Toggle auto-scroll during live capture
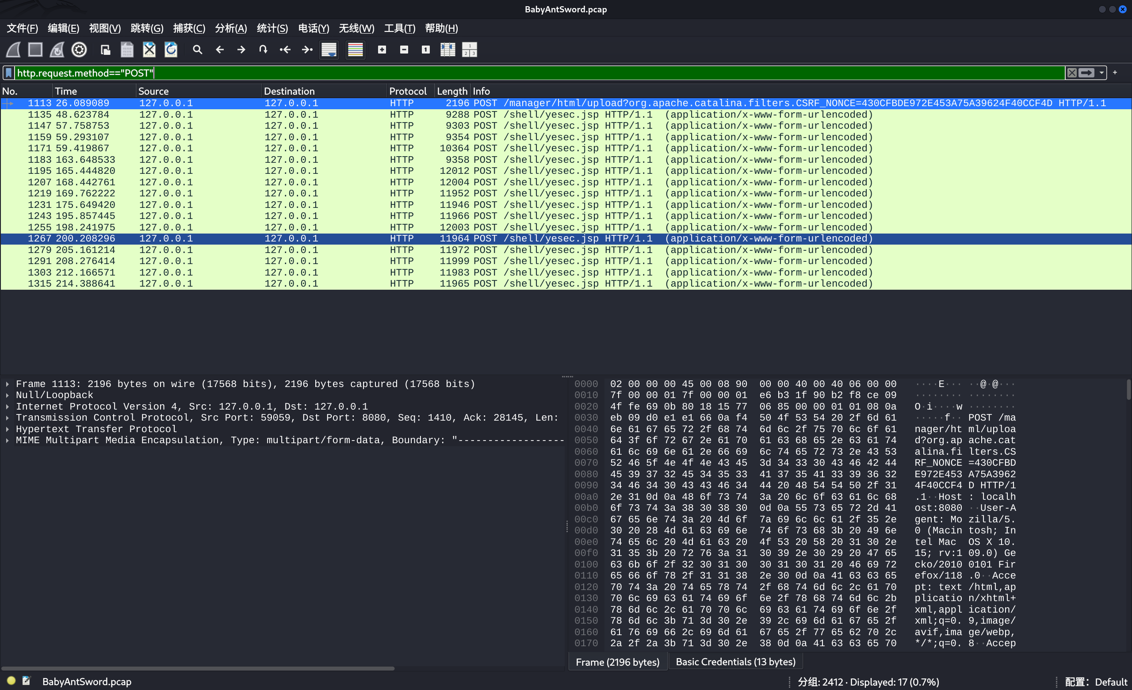Screen dimensions: 1132x690 point(329,50)
